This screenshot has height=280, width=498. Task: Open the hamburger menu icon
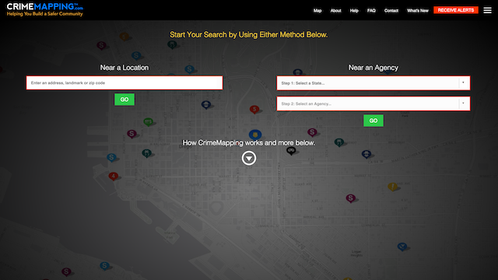(487, 10)
